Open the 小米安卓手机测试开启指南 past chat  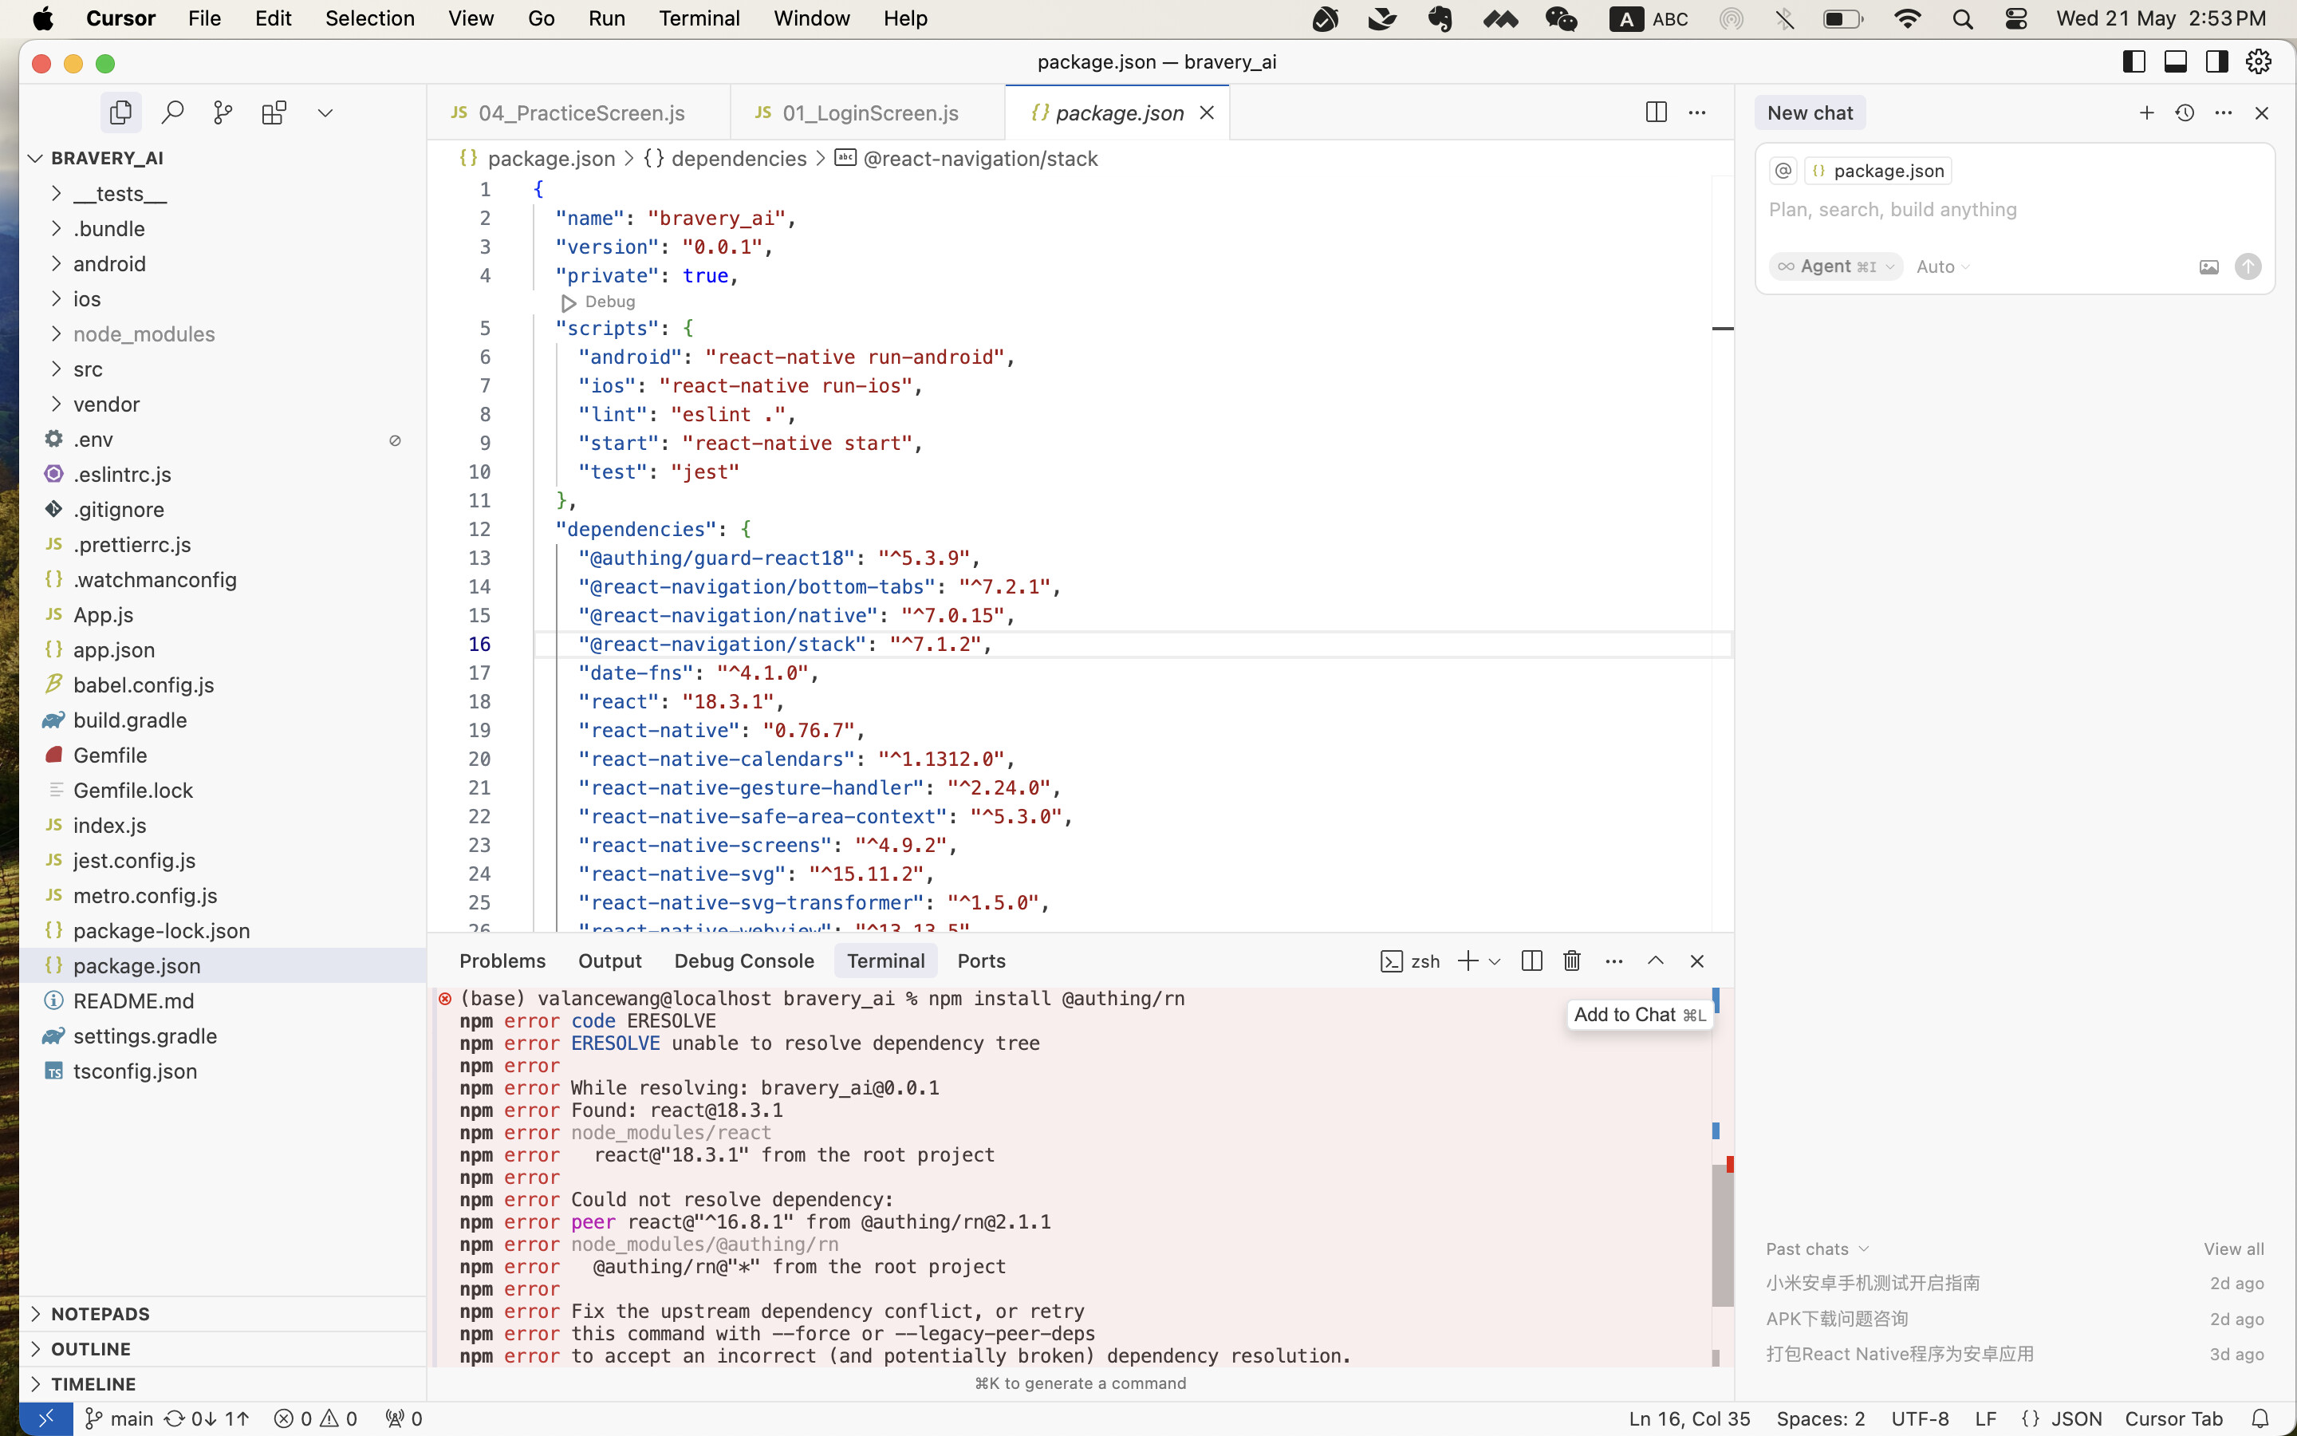[2014, 1283]
